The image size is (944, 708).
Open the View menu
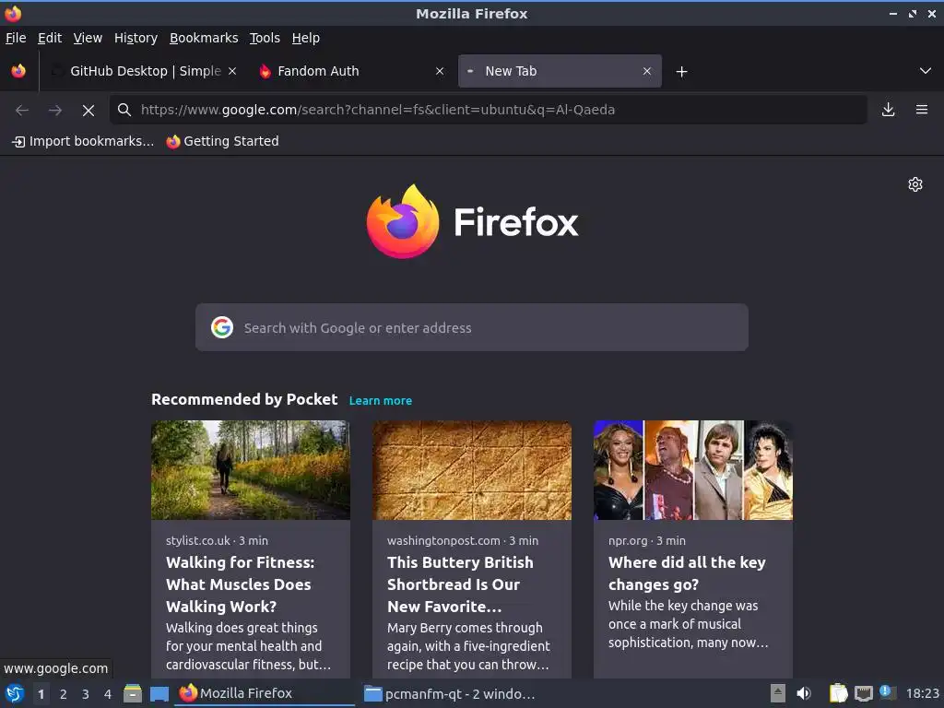tap(88, 38)
